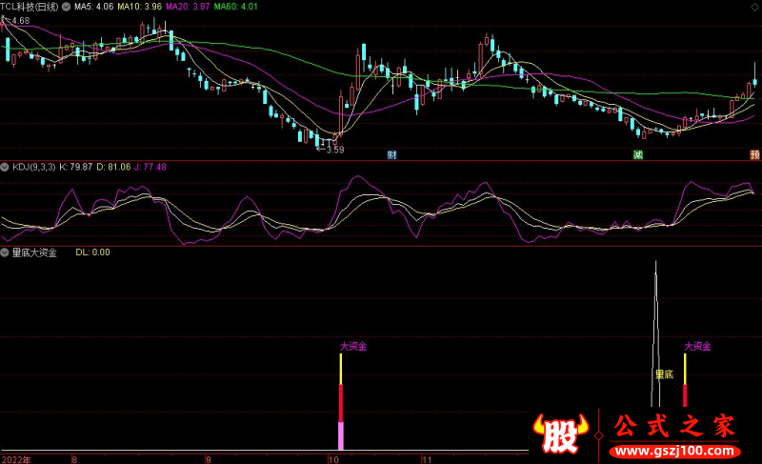The image size is (762, 464).
Task: Select the MA5 moving average label
Action: (94, 7)
